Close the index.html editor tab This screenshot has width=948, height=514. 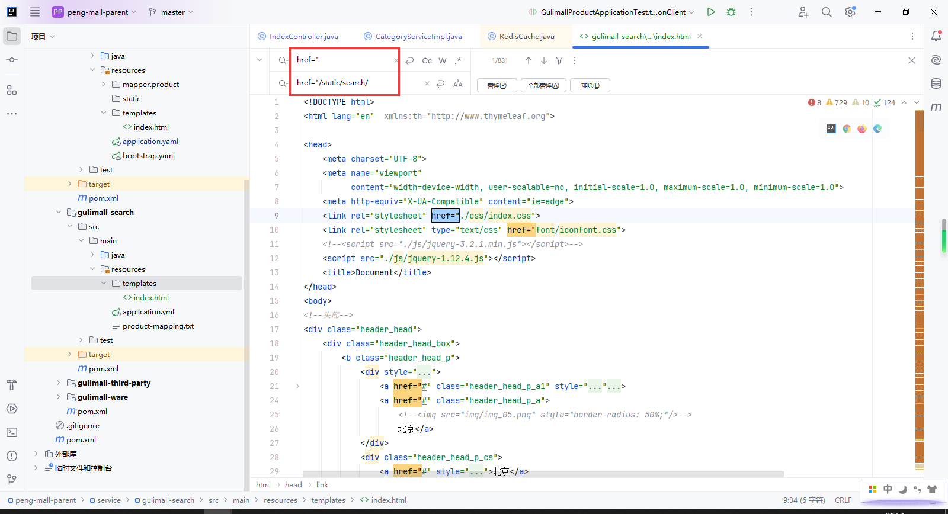[700, 36]
